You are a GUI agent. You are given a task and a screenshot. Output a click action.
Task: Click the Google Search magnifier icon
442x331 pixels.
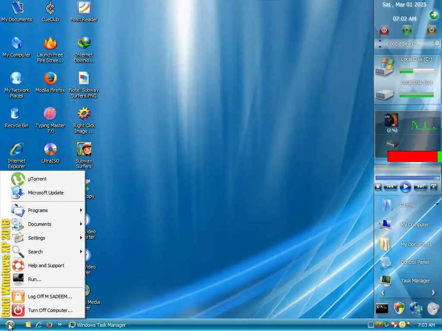437,44
